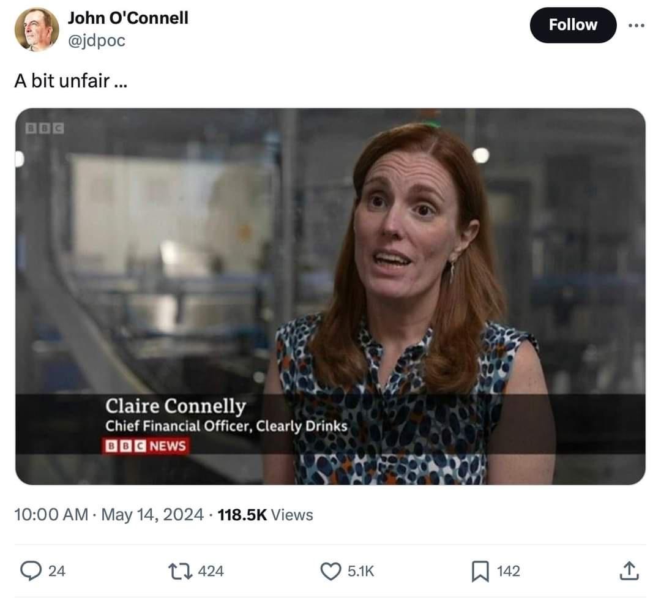Image resolution: width=661 pixels, height=598 pixels.
Task: Click the 10:00 AM timestamp
Action: [x=51, y=515]
